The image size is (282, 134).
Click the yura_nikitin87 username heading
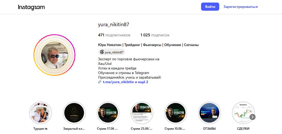coord(114,25)
